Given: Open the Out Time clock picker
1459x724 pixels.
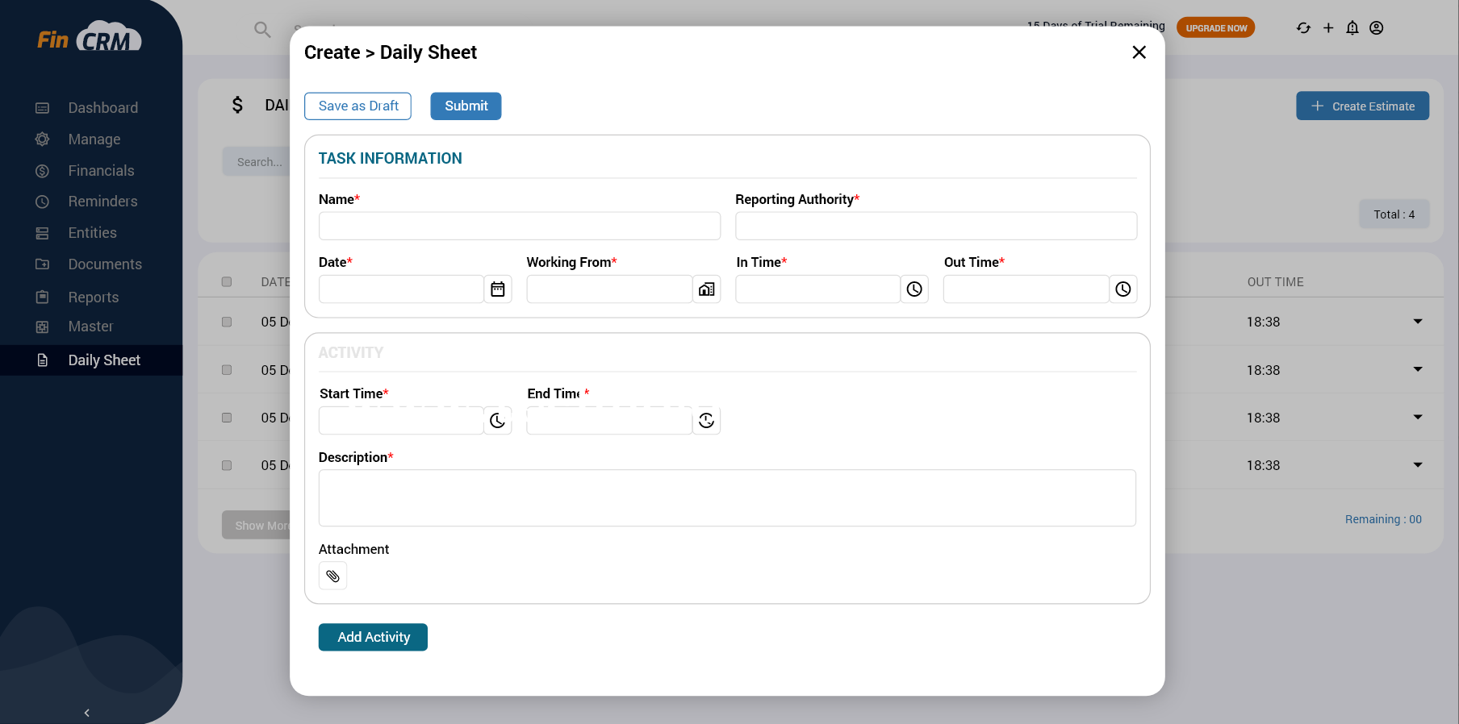Looking at the screenshot, I should click(x=1123, y=289).
